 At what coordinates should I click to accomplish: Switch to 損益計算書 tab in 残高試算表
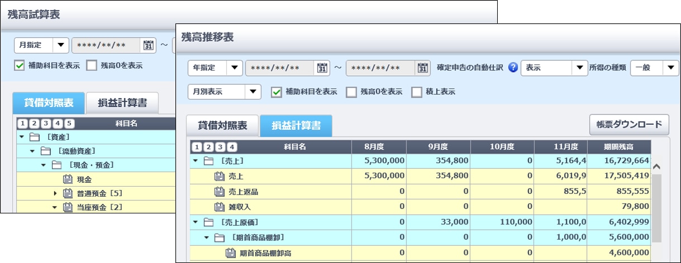pos(122,103)
